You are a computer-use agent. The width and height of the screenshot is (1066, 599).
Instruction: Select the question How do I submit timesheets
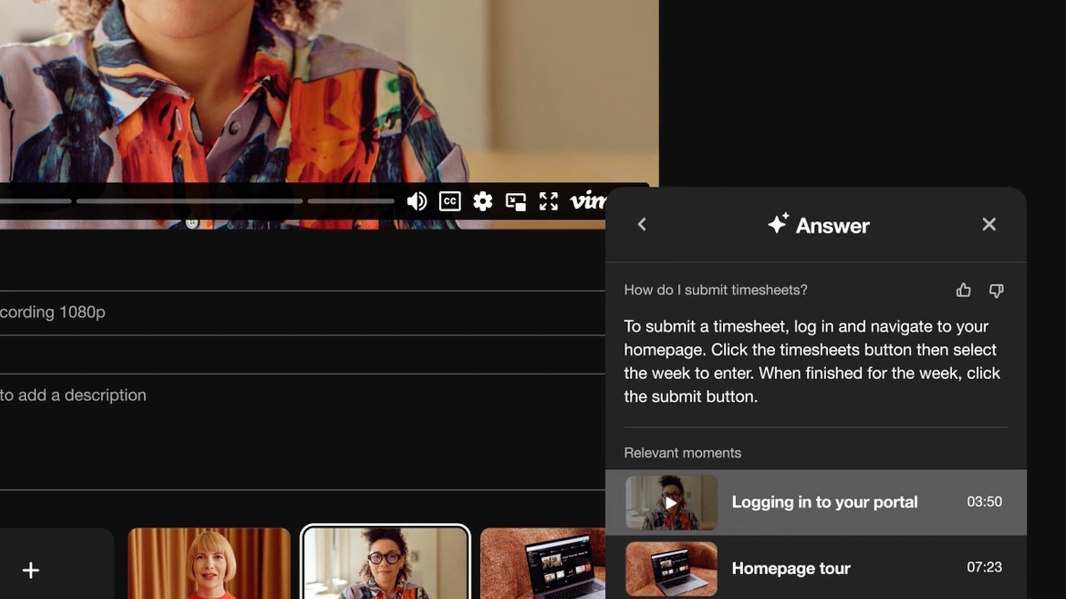715,290
